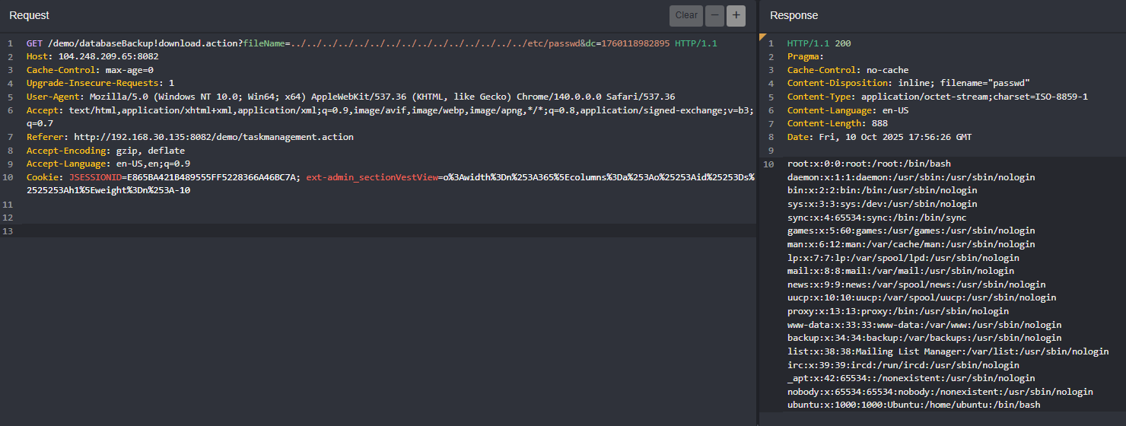Click the Pragma: response header
The width and height of the screenshot is (1126, 426).
[x=806, y=56]
